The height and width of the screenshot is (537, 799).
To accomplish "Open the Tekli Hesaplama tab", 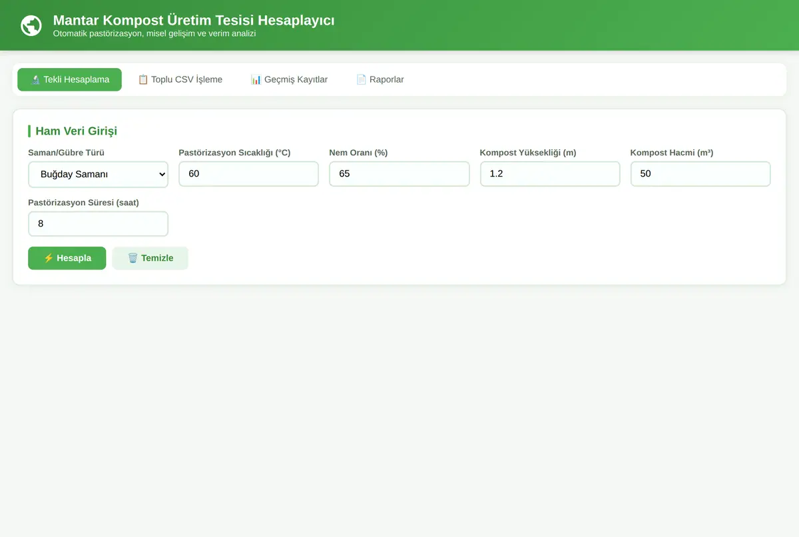I will [69, 79].
